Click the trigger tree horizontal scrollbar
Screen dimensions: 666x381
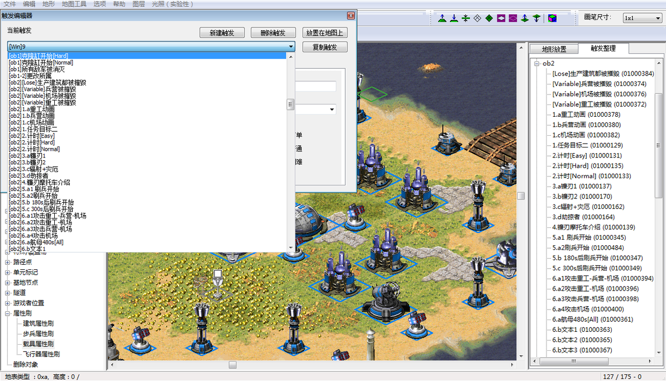click(573, 361)
